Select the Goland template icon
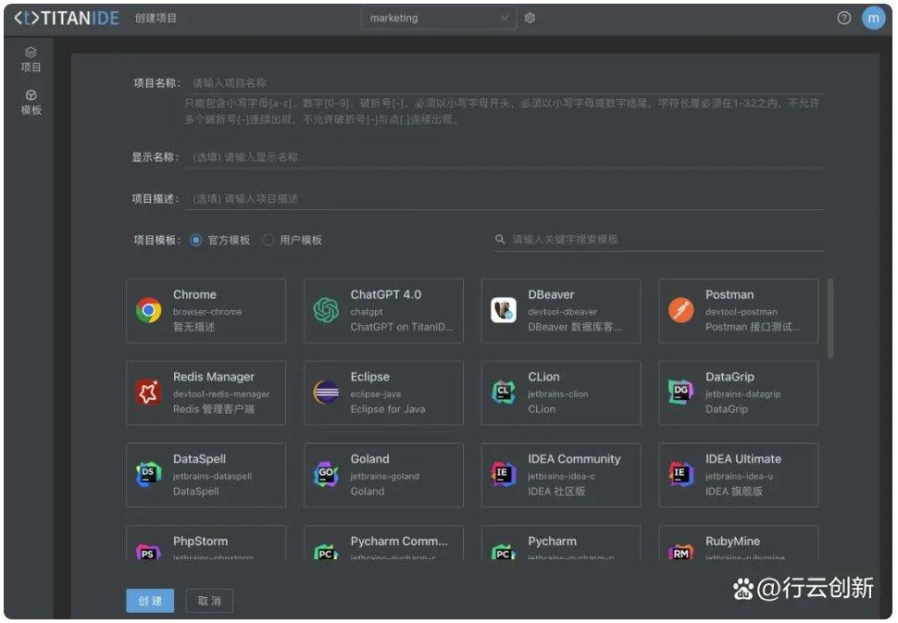The image size is (898, 623). click(x=326, y=474)
